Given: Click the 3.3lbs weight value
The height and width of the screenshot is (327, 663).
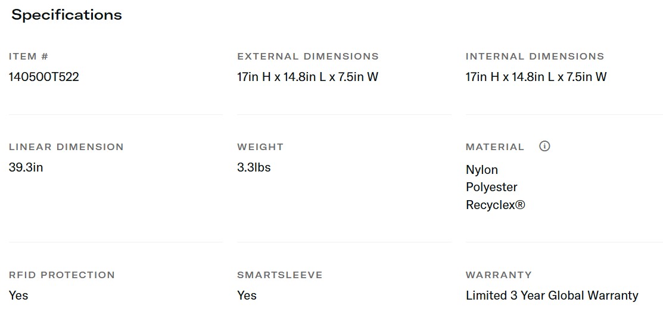Looking at the screenshot, I should pyautogui.click(x=254, y=167).
